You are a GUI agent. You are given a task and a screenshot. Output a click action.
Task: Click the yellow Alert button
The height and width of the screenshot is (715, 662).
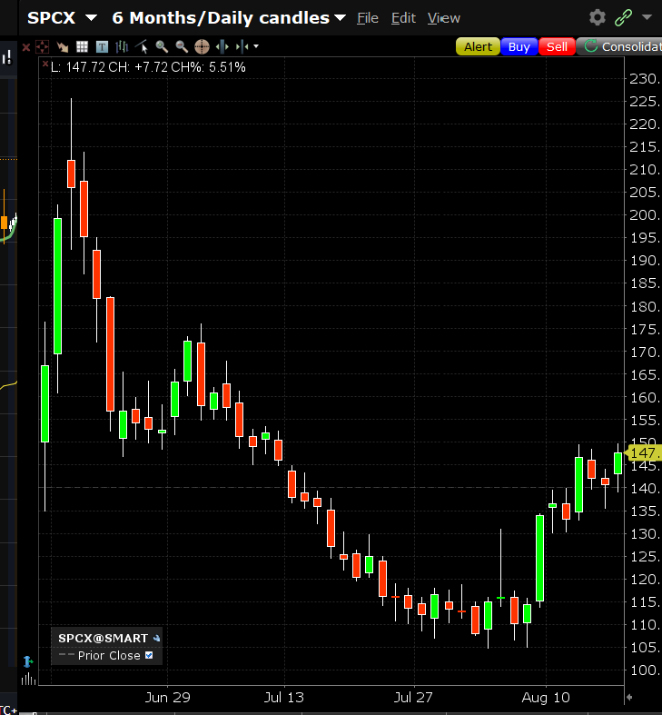click(x=478, y=46)
